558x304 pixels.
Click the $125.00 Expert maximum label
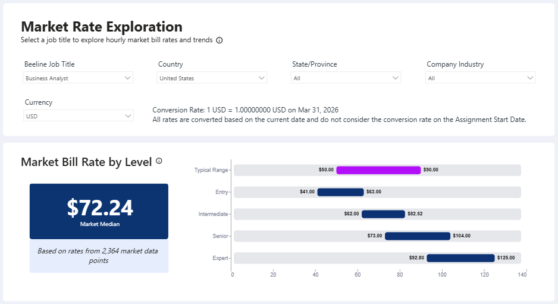506,258
